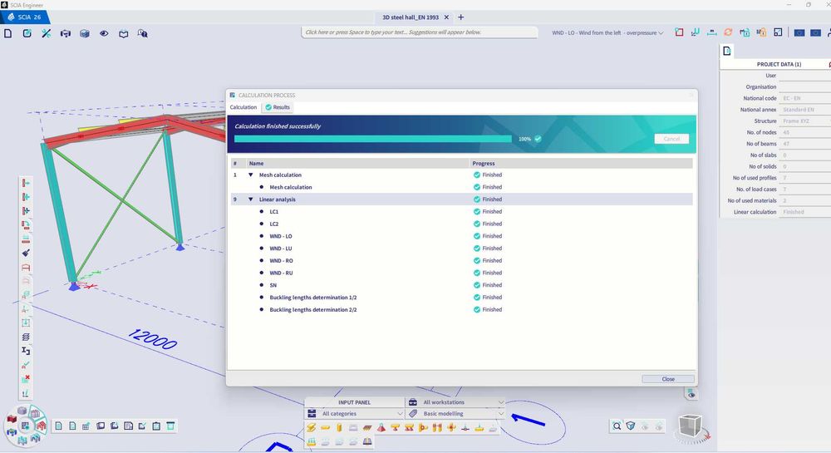
Task: Click the Name column header
Action: click(357, 163)
